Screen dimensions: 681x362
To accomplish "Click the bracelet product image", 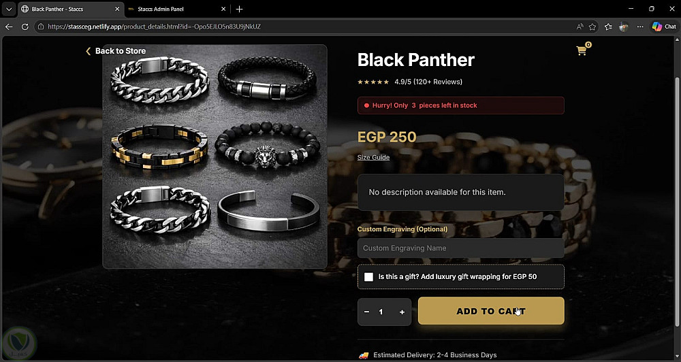I will 215,157.
